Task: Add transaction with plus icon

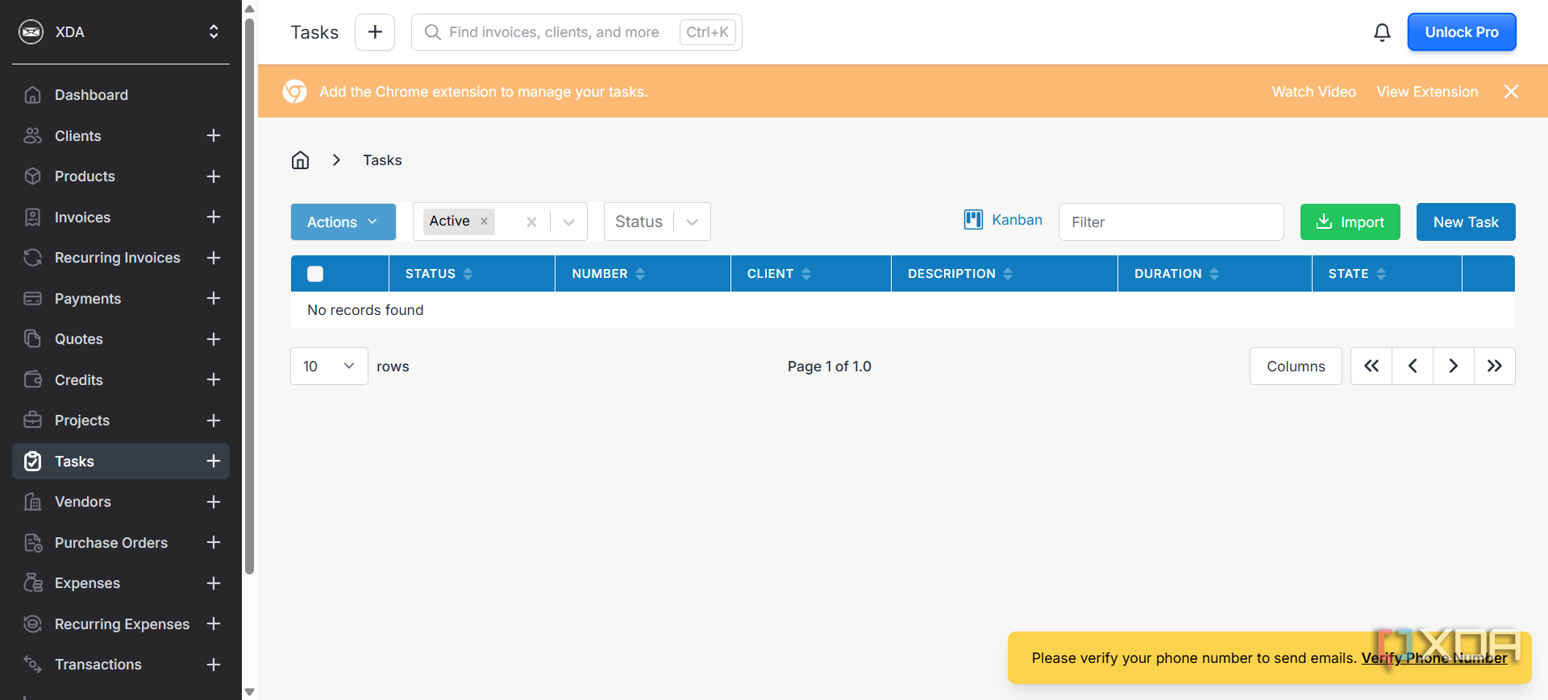Action: coord(214,665)
